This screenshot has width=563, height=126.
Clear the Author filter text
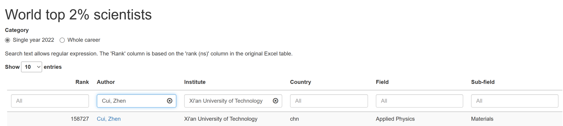170,101
